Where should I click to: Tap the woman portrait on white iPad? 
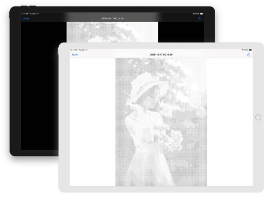click(161, 122)
